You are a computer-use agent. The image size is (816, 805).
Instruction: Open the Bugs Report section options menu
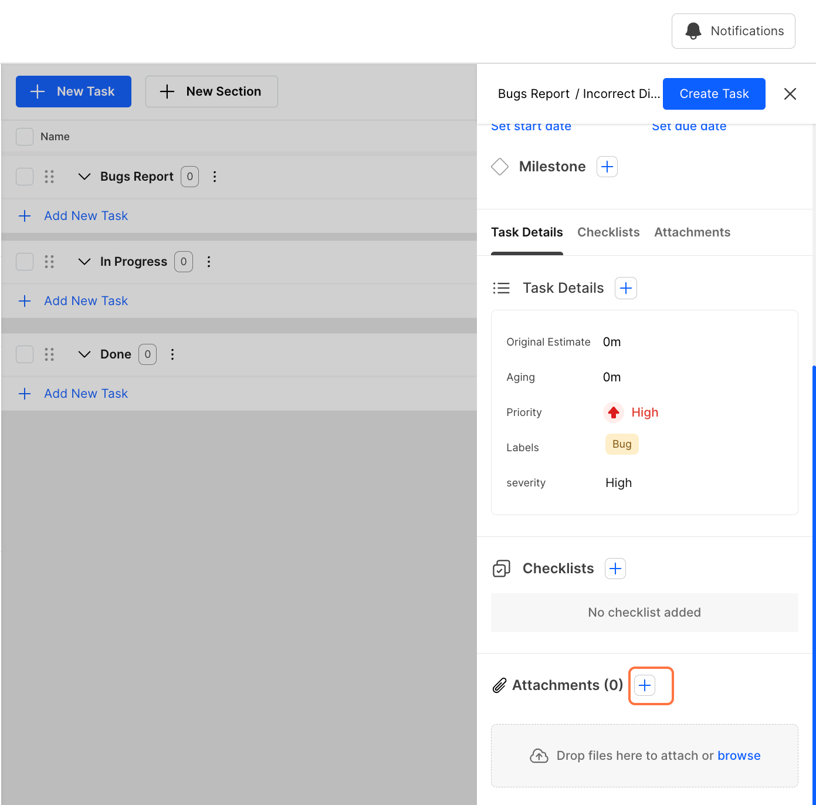[215, 177]
